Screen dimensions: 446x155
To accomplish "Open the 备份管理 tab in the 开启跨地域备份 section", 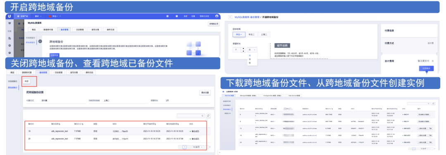I will click(x=64, y=30).
